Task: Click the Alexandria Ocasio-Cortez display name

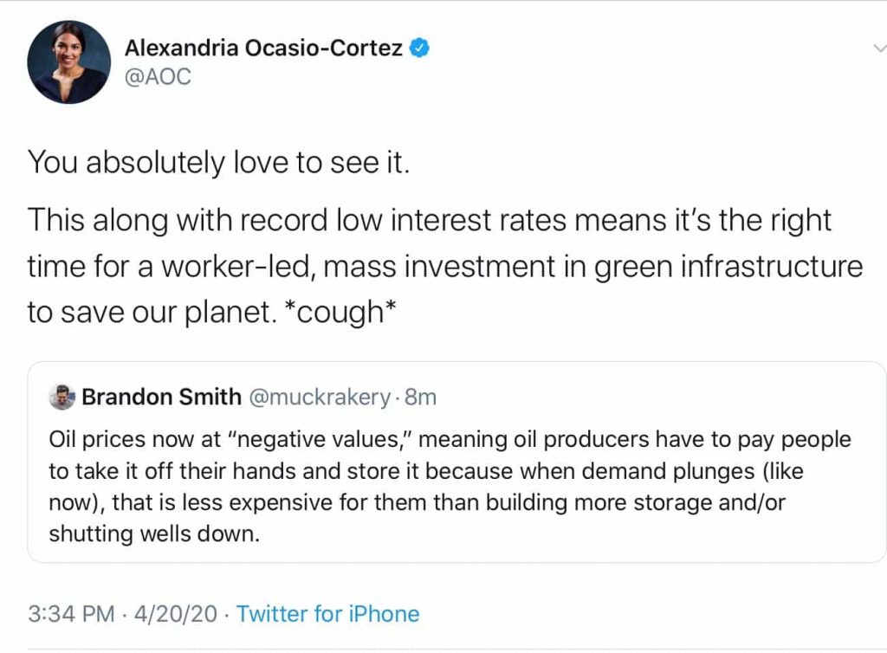Action: (263, 48)
